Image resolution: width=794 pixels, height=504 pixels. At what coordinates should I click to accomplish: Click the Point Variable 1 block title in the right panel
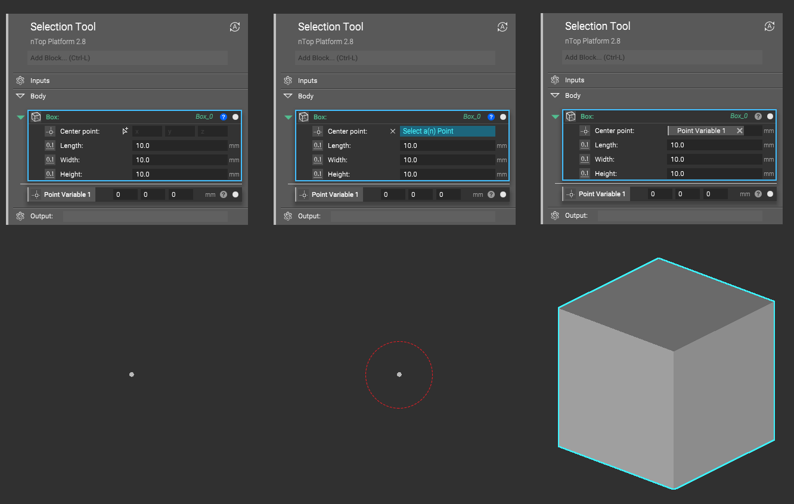(602, 194)
